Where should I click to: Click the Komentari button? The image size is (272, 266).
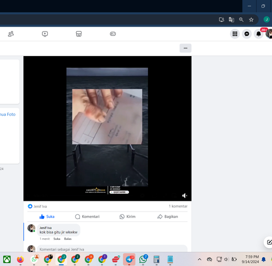(x=87, y=216)
